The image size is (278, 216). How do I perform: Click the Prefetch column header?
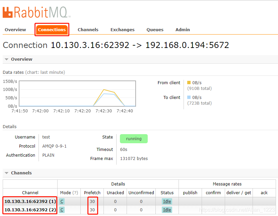pyautogui.click(x=92, y=193)
